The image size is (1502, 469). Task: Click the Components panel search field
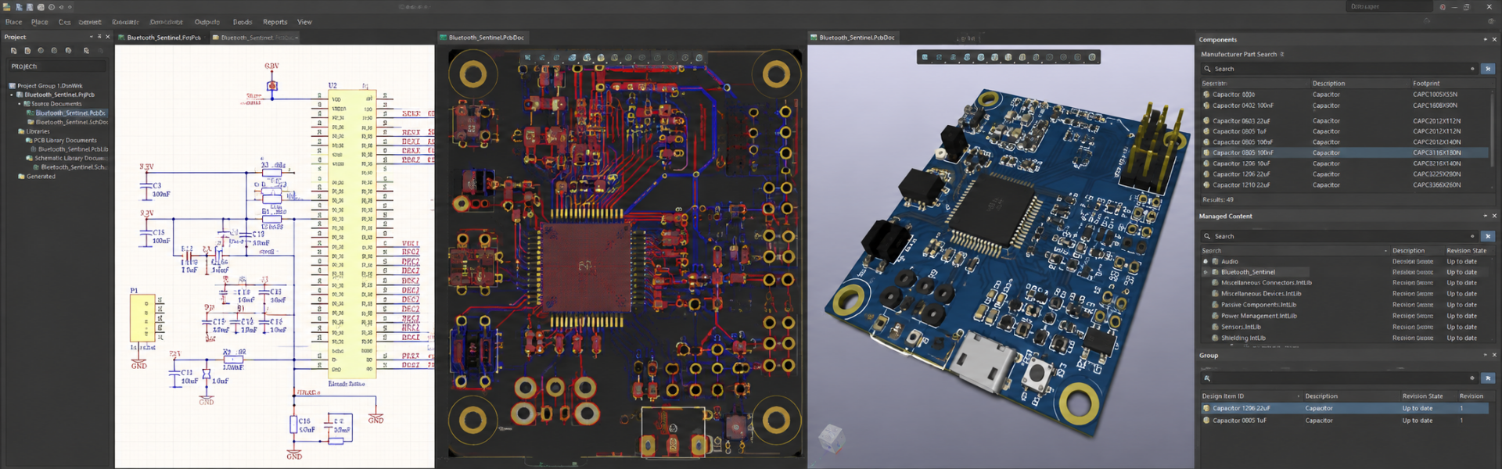coord(1340,69)
